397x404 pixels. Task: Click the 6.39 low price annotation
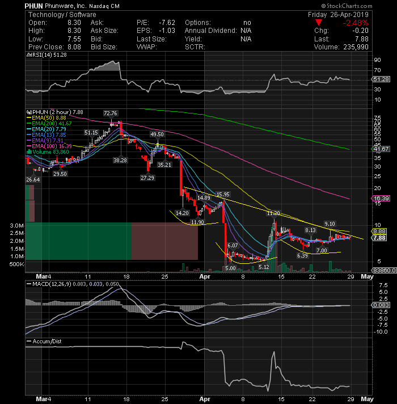(302, 255)
